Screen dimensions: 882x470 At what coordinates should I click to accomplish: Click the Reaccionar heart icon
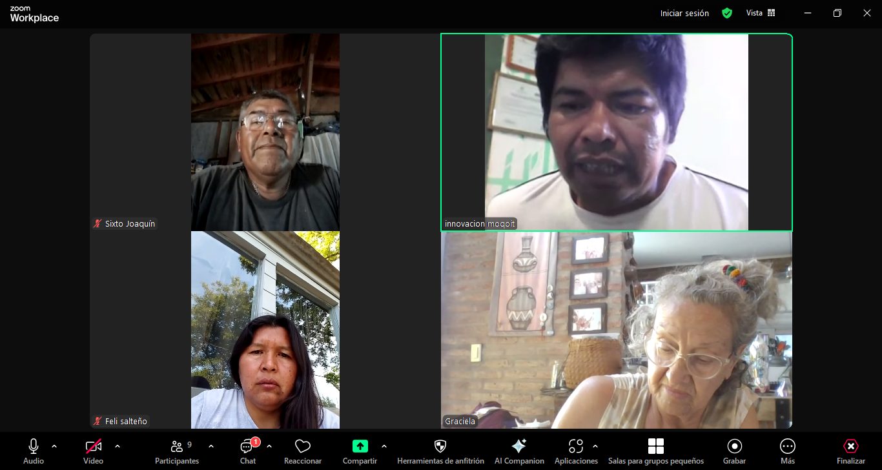302,447
